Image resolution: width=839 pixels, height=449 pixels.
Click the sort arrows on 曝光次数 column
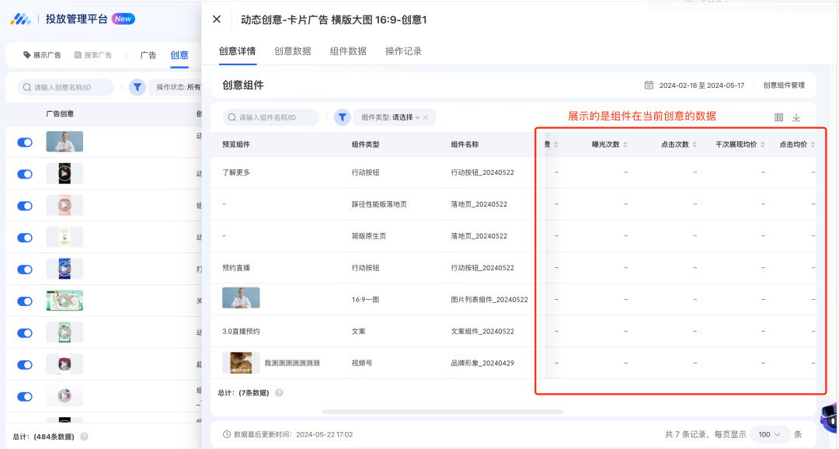tap(625, 145)
